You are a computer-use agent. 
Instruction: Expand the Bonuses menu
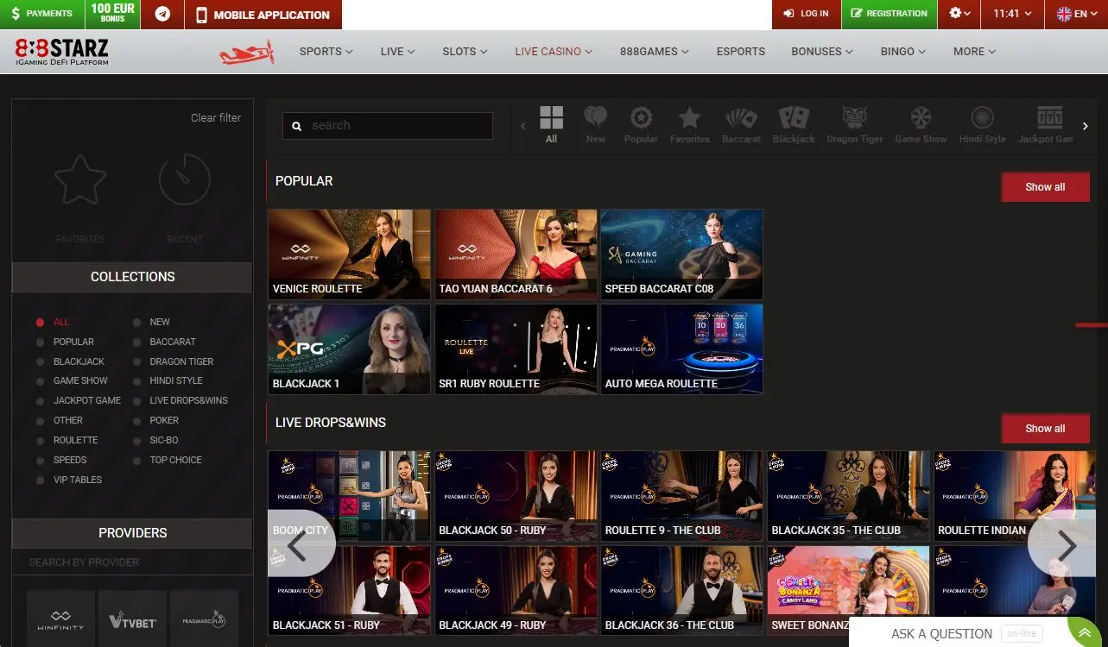tap(822, 52)
